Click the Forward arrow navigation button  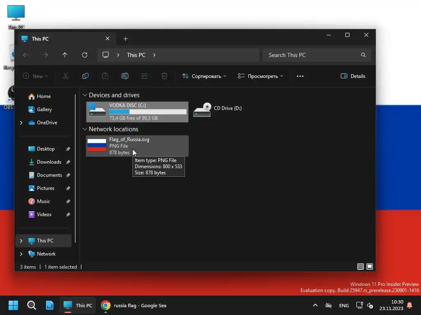(45, 55)
